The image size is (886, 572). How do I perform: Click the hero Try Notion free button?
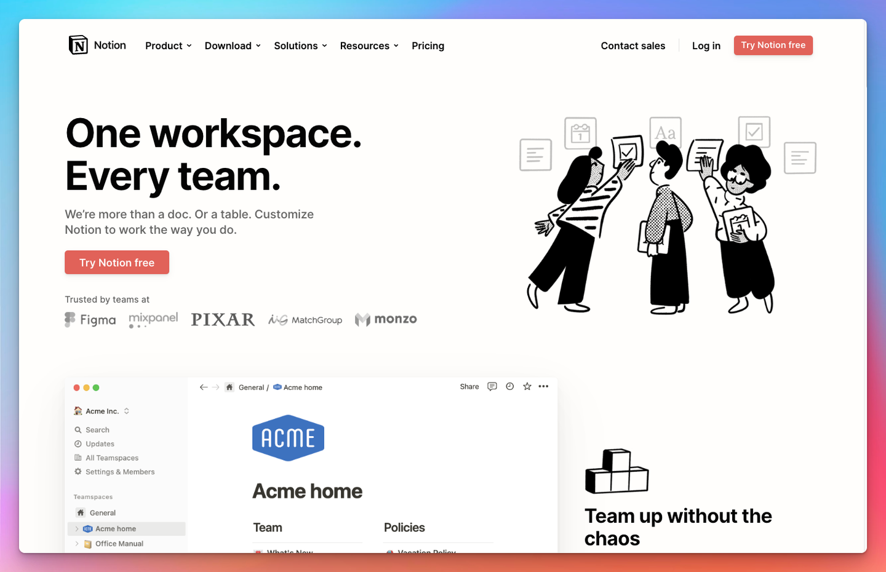click(x=117, y=263)
